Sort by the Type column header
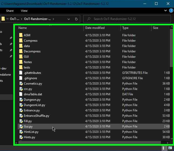 tap(125, 28)
